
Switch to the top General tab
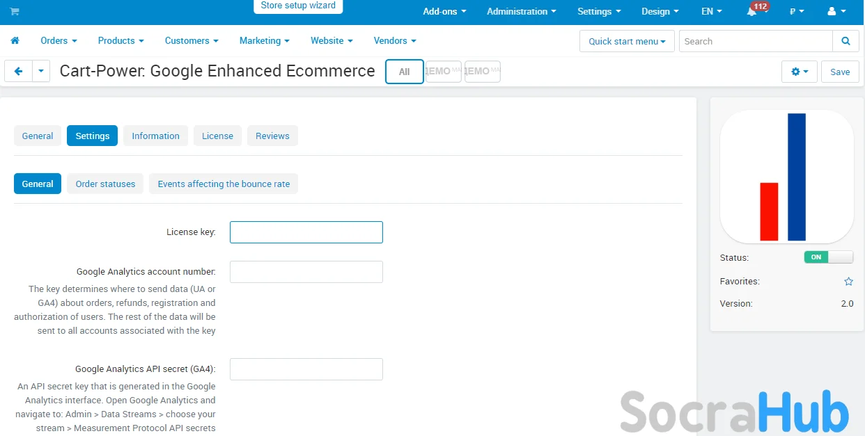[38, 136]
